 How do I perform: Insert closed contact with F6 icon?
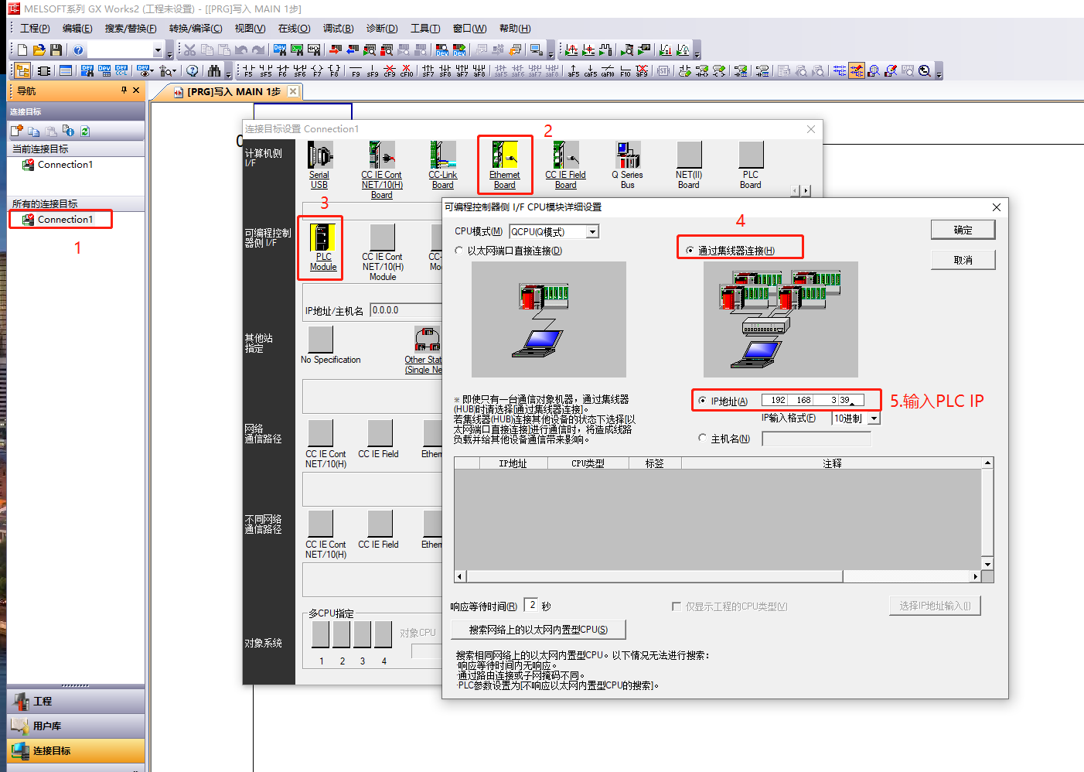pos(282,71)
